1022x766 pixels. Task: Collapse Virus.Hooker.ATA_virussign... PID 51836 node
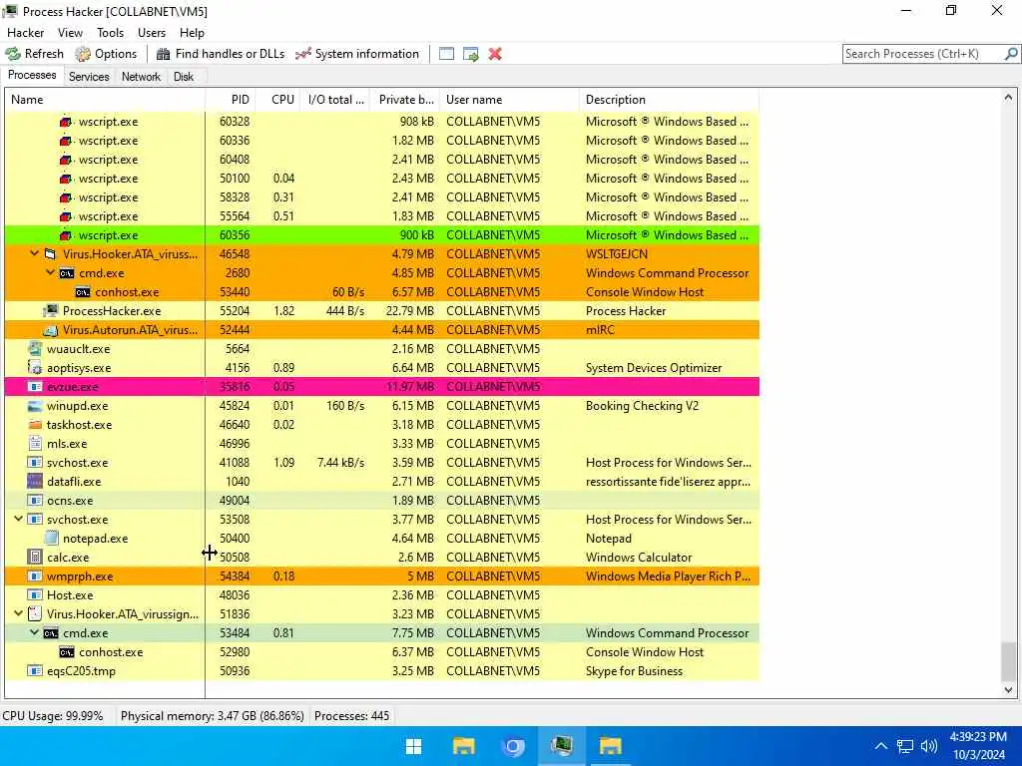point(18,613)
